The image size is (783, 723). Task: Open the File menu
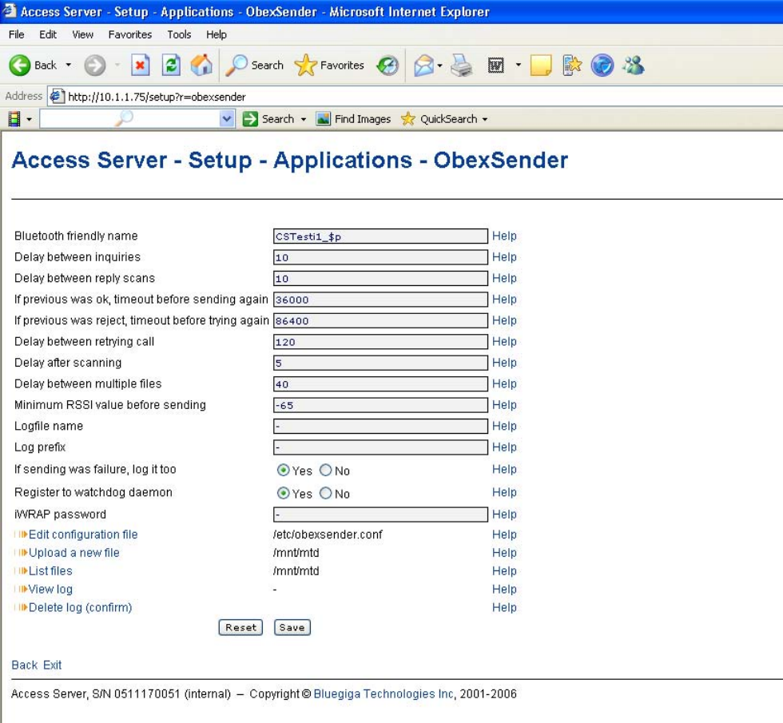pyautogui.click(x=17, y=34)
